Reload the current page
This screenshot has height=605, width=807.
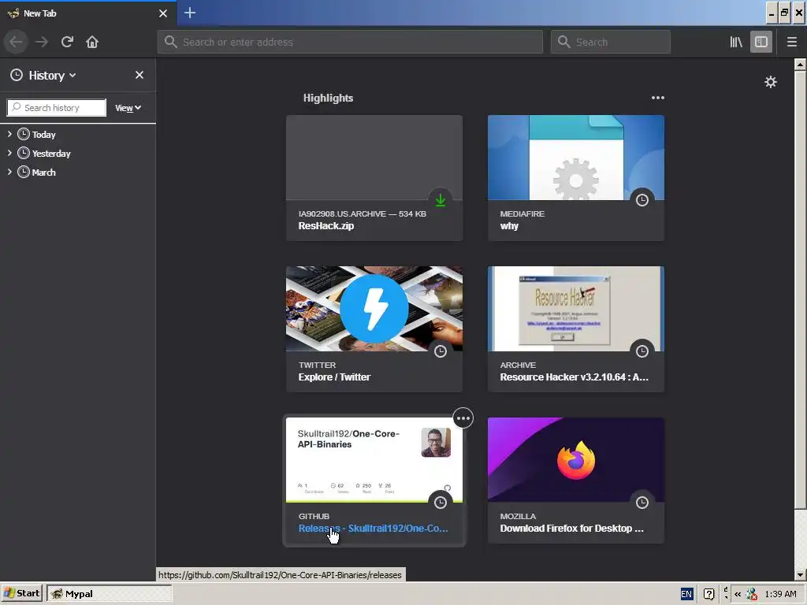(67, 42)
